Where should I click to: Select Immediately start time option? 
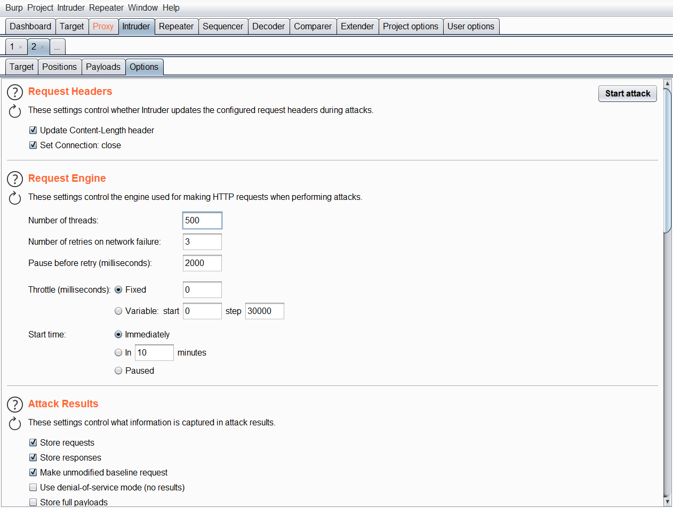(118, 334)
